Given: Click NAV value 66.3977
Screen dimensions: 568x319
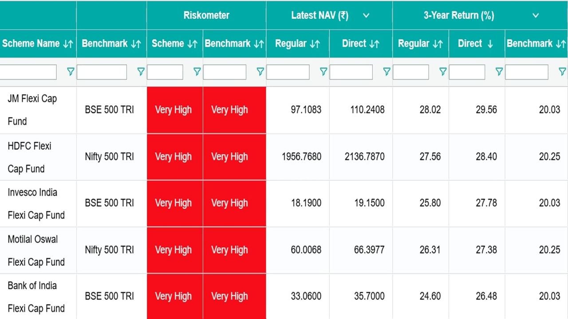Looking at the screenshot, I should (369, 250).
